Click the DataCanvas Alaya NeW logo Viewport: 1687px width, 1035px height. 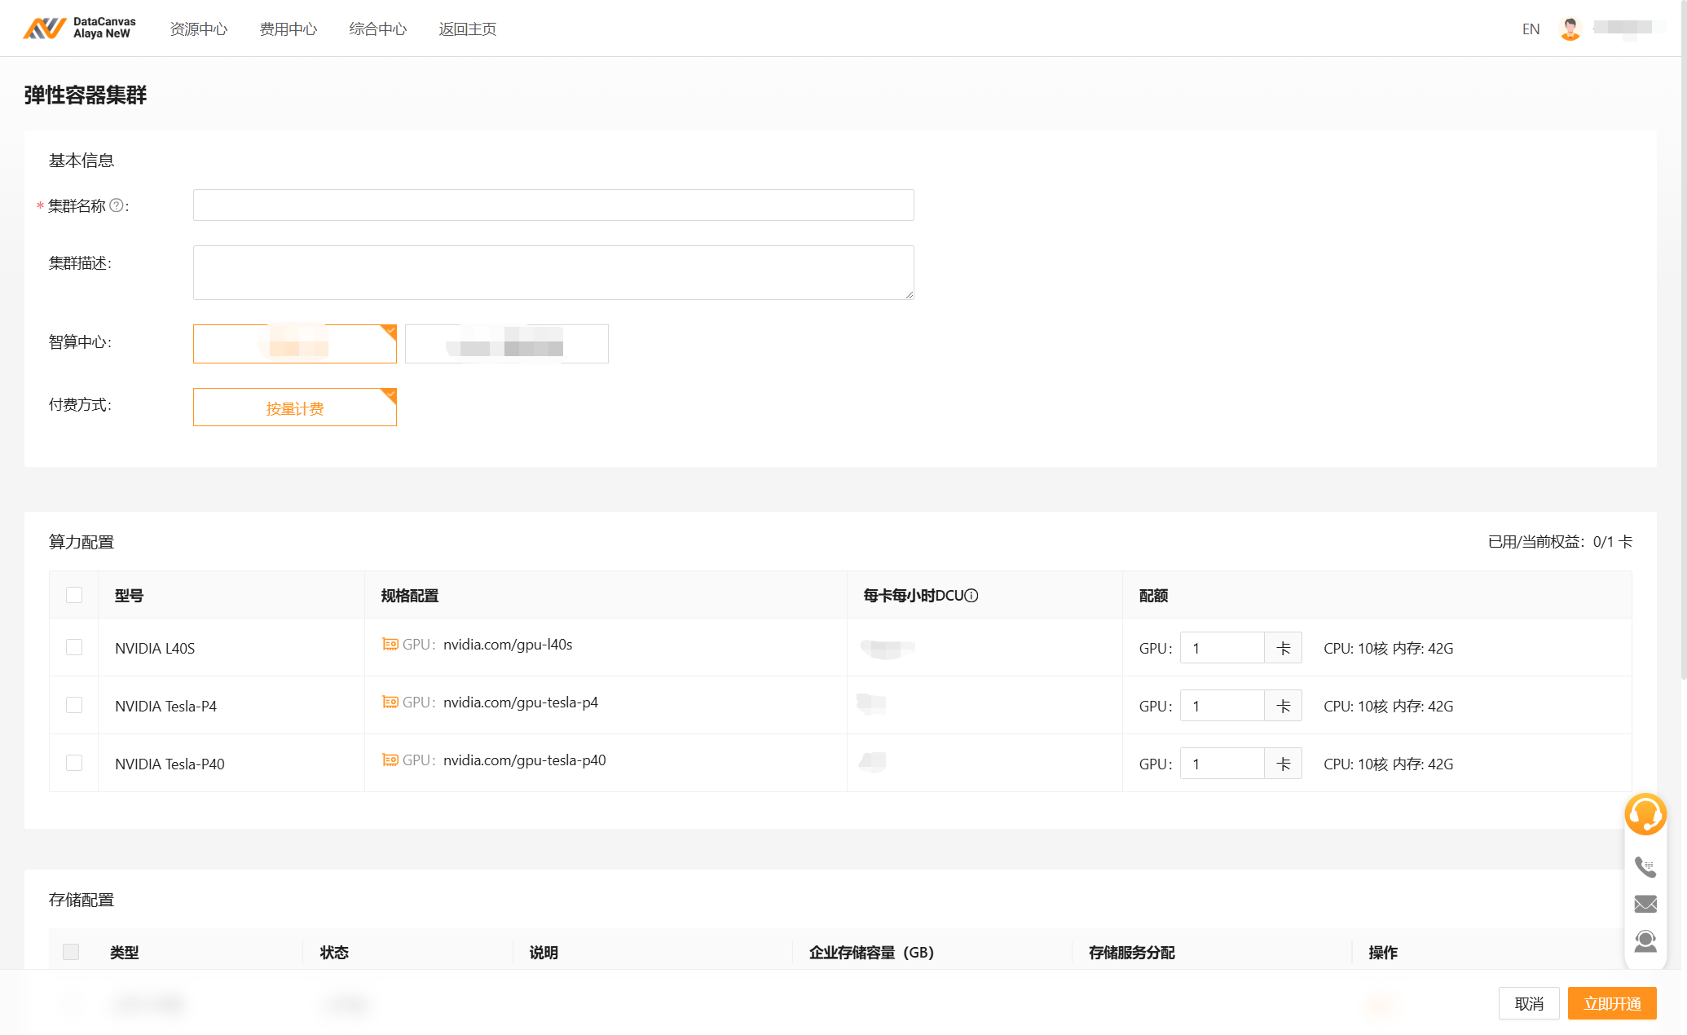click(79, 29)
